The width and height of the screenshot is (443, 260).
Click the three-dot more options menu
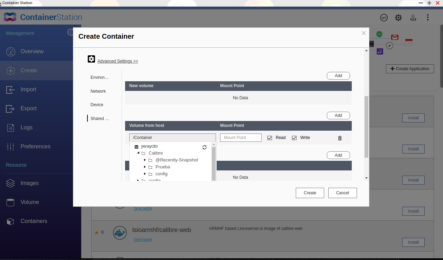[x=428, y=18]
